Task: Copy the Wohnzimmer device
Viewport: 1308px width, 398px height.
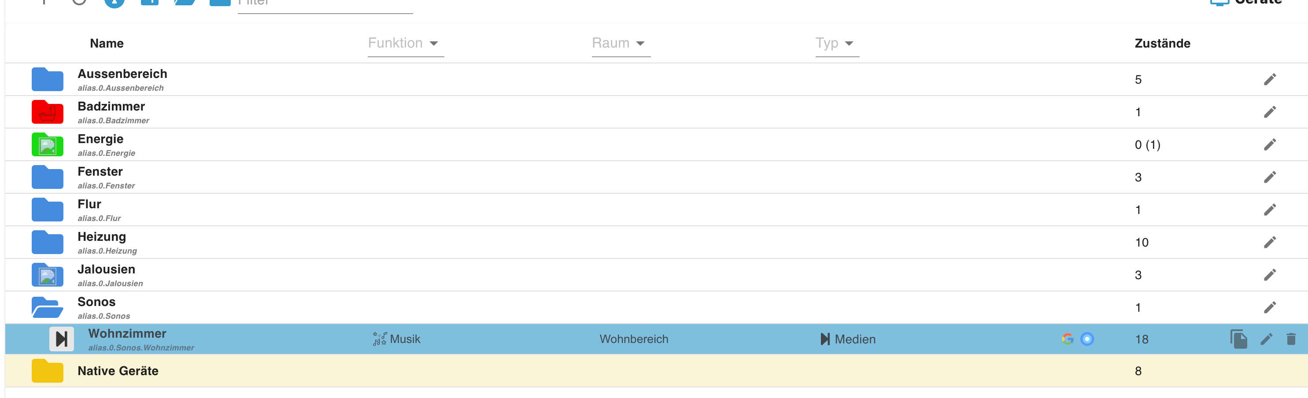Action: pos(1238,339)
